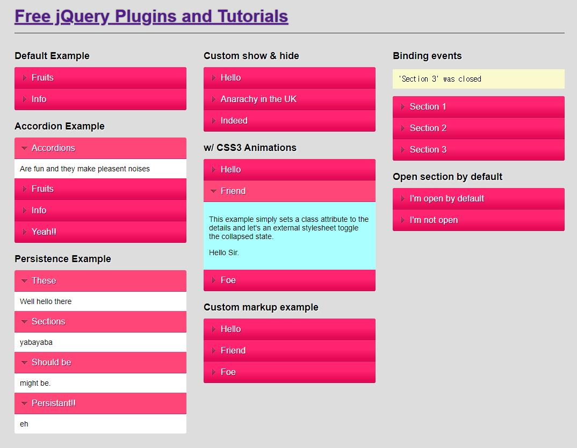Expand Section 1

(479, 107)
